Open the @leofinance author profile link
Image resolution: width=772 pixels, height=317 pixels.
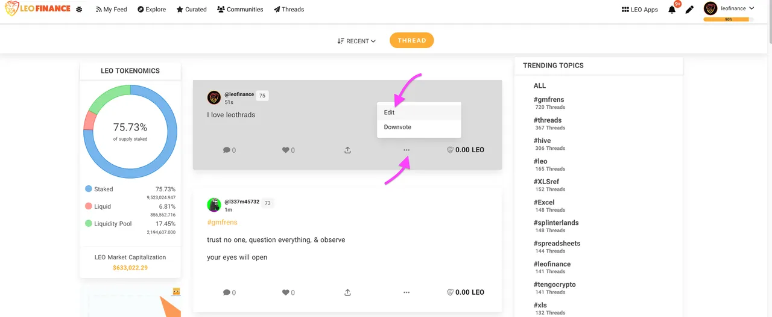(239, 94)
